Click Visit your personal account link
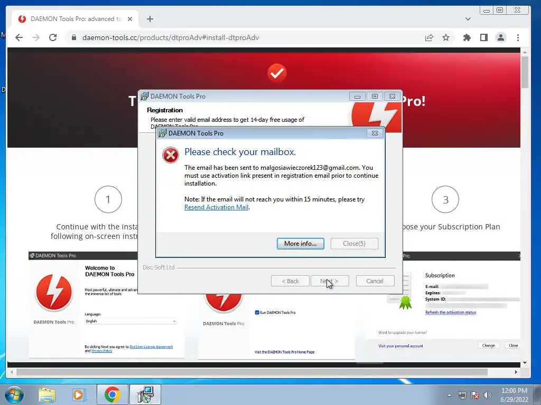 coord(400,346)
